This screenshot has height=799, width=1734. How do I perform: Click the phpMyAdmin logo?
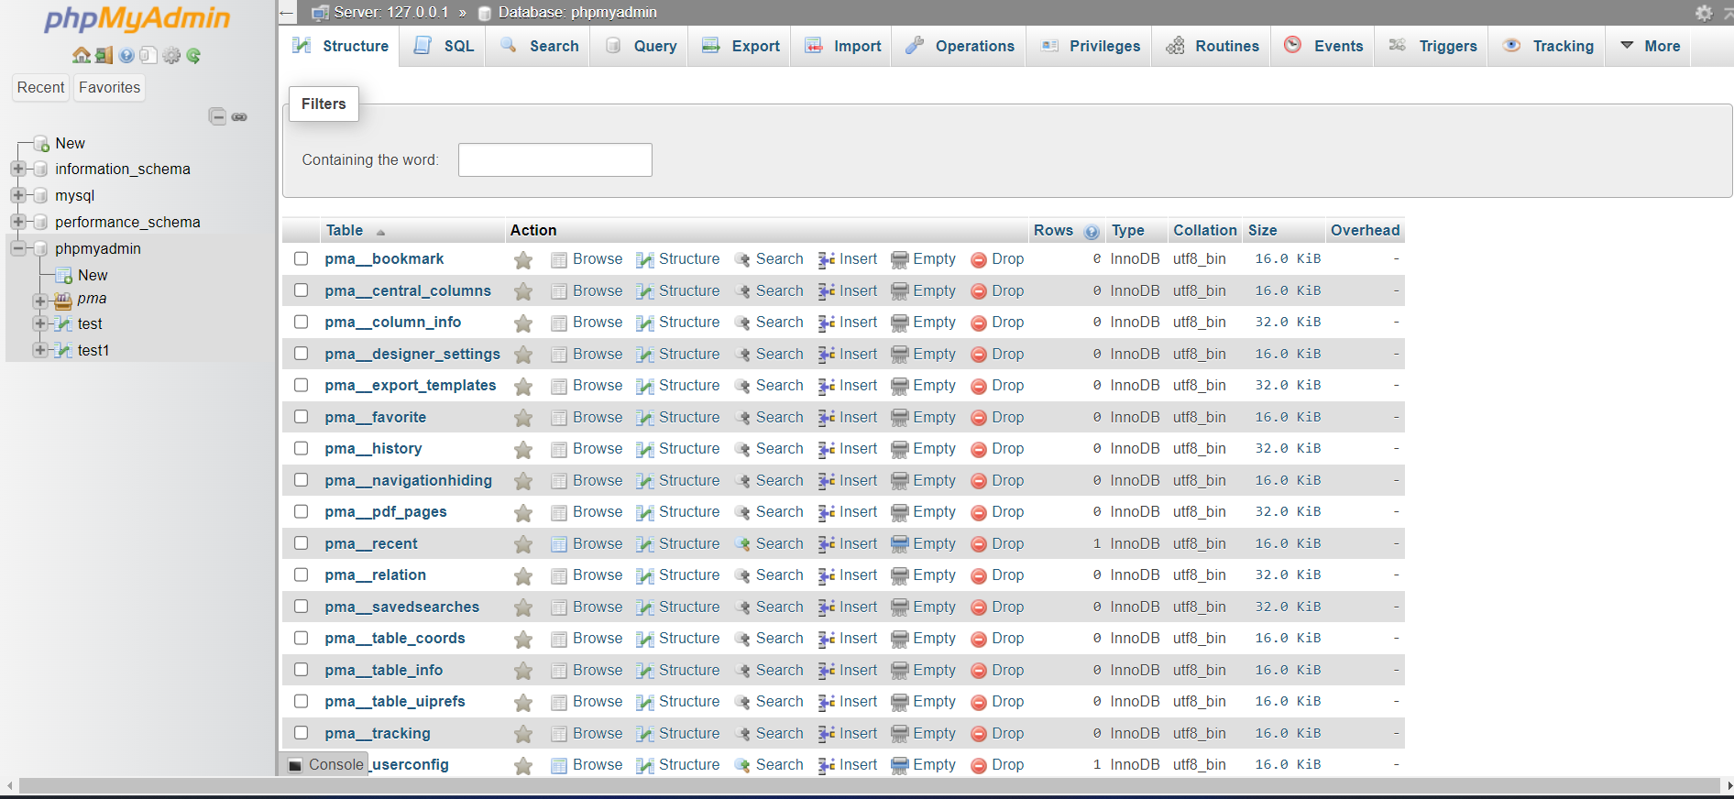pos(137,18)
